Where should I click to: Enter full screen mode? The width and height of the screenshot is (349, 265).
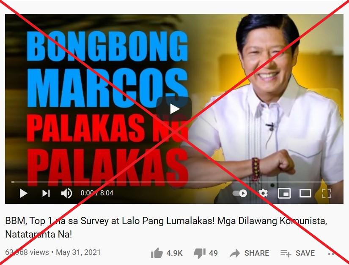click(x=327, y=193)
